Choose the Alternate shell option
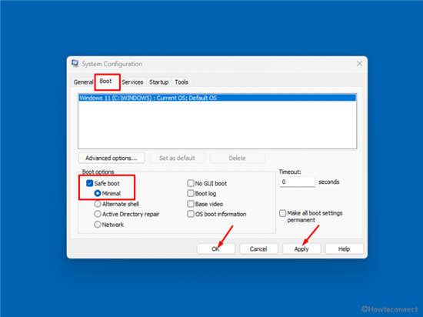This screenshot has width=423, height=317. [98, 204]
